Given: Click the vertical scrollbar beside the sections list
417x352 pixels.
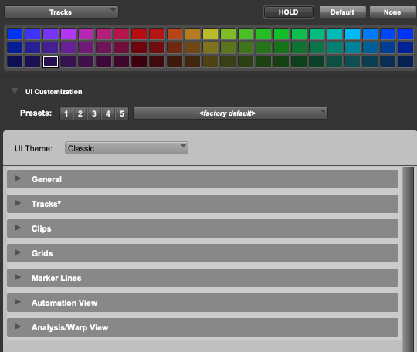Looking at the screenshot, I should [x=408, y=259].
